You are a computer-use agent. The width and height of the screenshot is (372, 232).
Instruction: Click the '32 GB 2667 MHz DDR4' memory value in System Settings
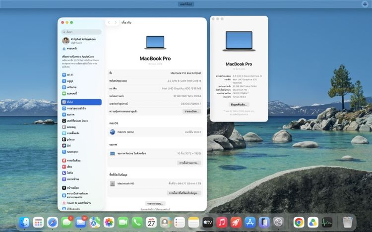tap(187, 96)
